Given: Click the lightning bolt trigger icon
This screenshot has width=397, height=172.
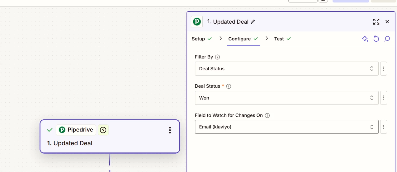Looking at the screenshot, I should [x=103, y=130].
